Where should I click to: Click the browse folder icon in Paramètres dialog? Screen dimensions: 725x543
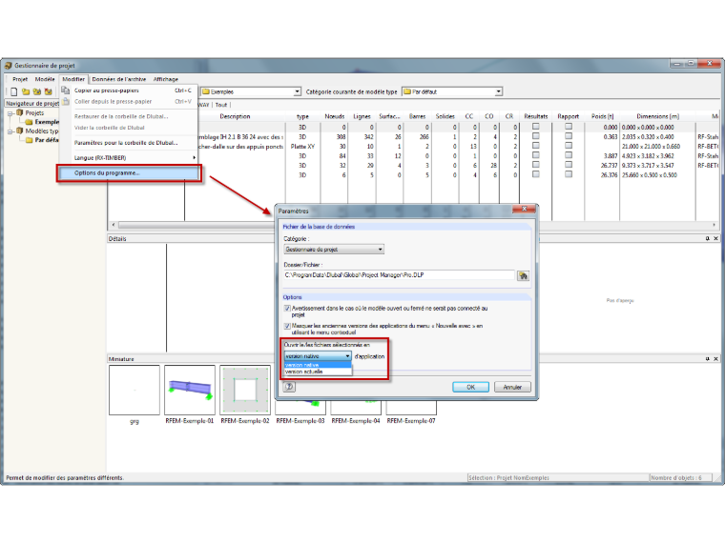(523, 275)
